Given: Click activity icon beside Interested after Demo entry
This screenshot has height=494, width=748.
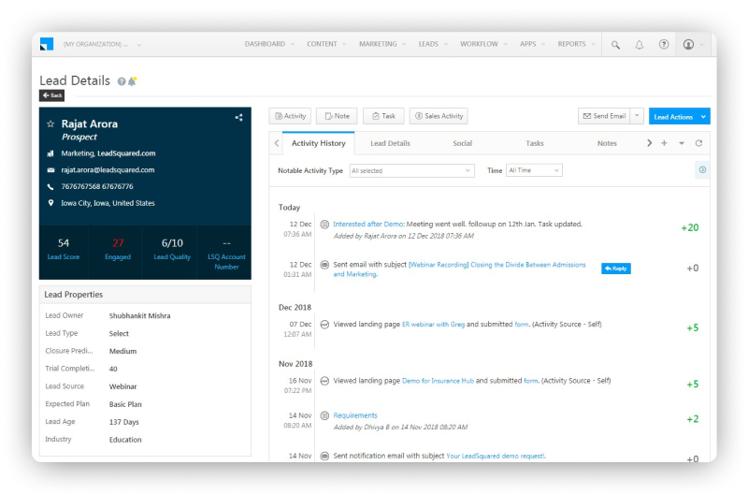Looking at the screenshot, I should [324, 225].
